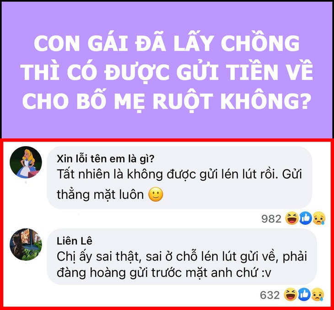This screenshot has height=310, width=334.
Task: Open Liên Lê's profile picture
Action: [x=26, y=245]
